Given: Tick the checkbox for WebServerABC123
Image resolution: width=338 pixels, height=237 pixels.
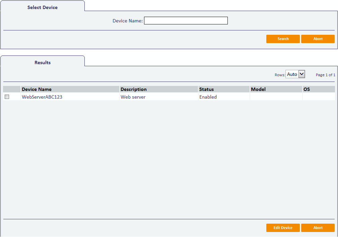Looking at the screenshot, I should tap(7, 97).
